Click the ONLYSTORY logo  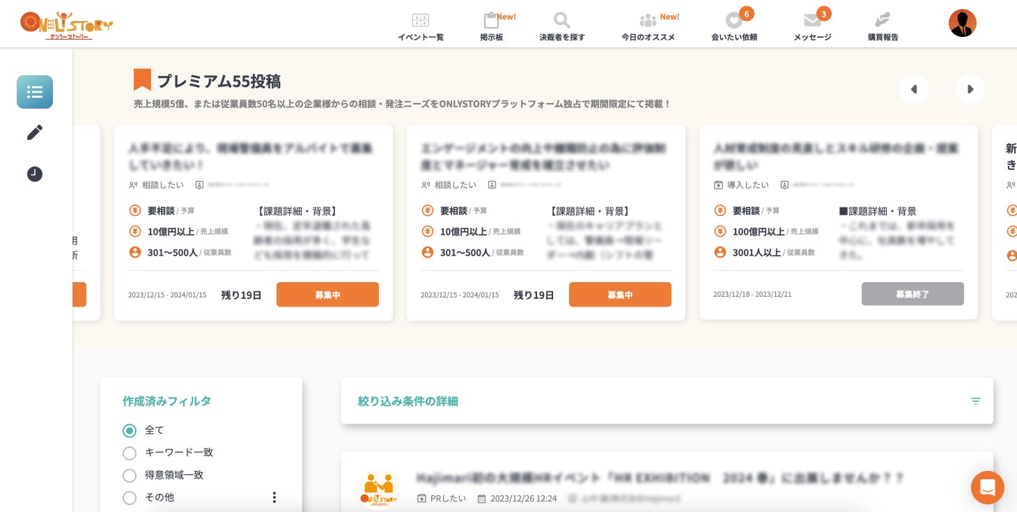[x=67, y=25]
